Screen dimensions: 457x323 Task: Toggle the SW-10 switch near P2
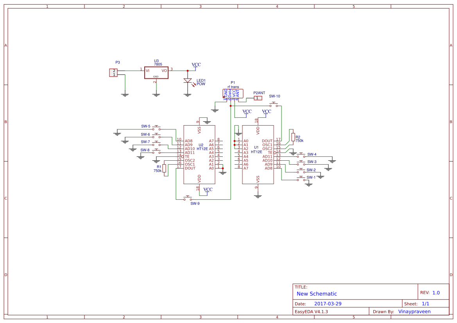click(x=273, y=103)
